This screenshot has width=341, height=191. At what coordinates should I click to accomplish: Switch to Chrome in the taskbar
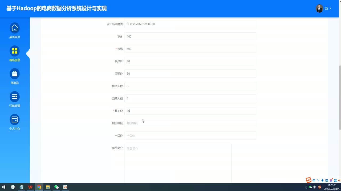(x=39, y=187)
